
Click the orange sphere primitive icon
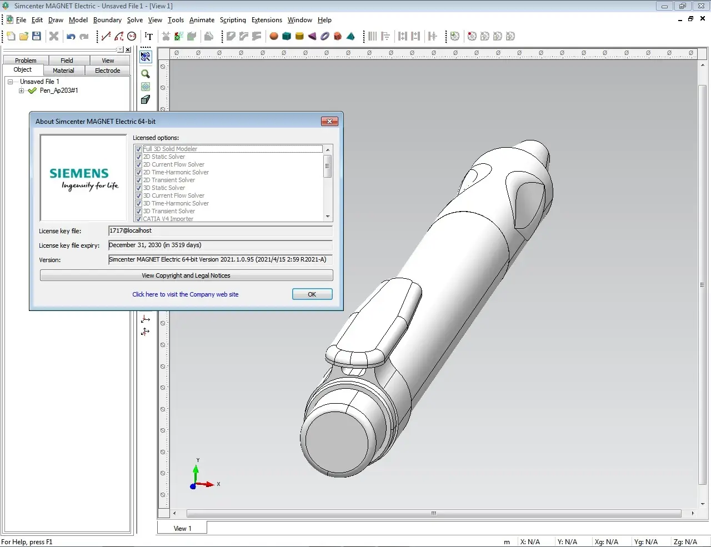pyautogui.click(x=274, y=36)
